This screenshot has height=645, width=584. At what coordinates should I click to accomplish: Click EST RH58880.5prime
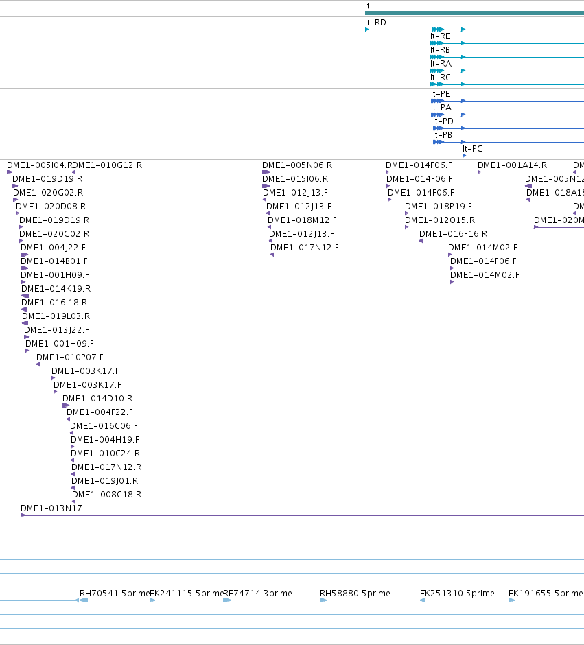(355, 593)
